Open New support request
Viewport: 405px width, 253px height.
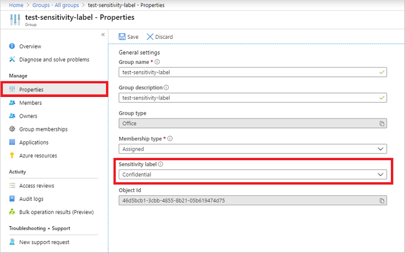click(x=44, y=242)
